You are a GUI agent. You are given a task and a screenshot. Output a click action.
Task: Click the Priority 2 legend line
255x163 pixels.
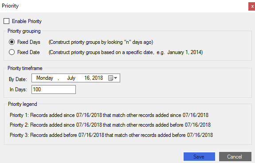(110, 125)
